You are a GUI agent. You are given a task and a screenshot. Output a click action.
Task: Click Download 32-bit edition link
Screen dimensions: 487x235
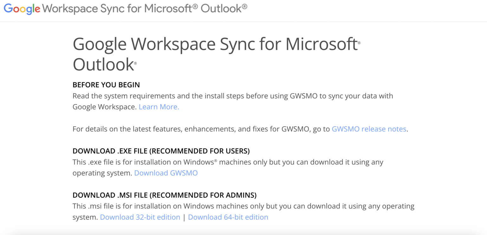[x=140, y=217]
